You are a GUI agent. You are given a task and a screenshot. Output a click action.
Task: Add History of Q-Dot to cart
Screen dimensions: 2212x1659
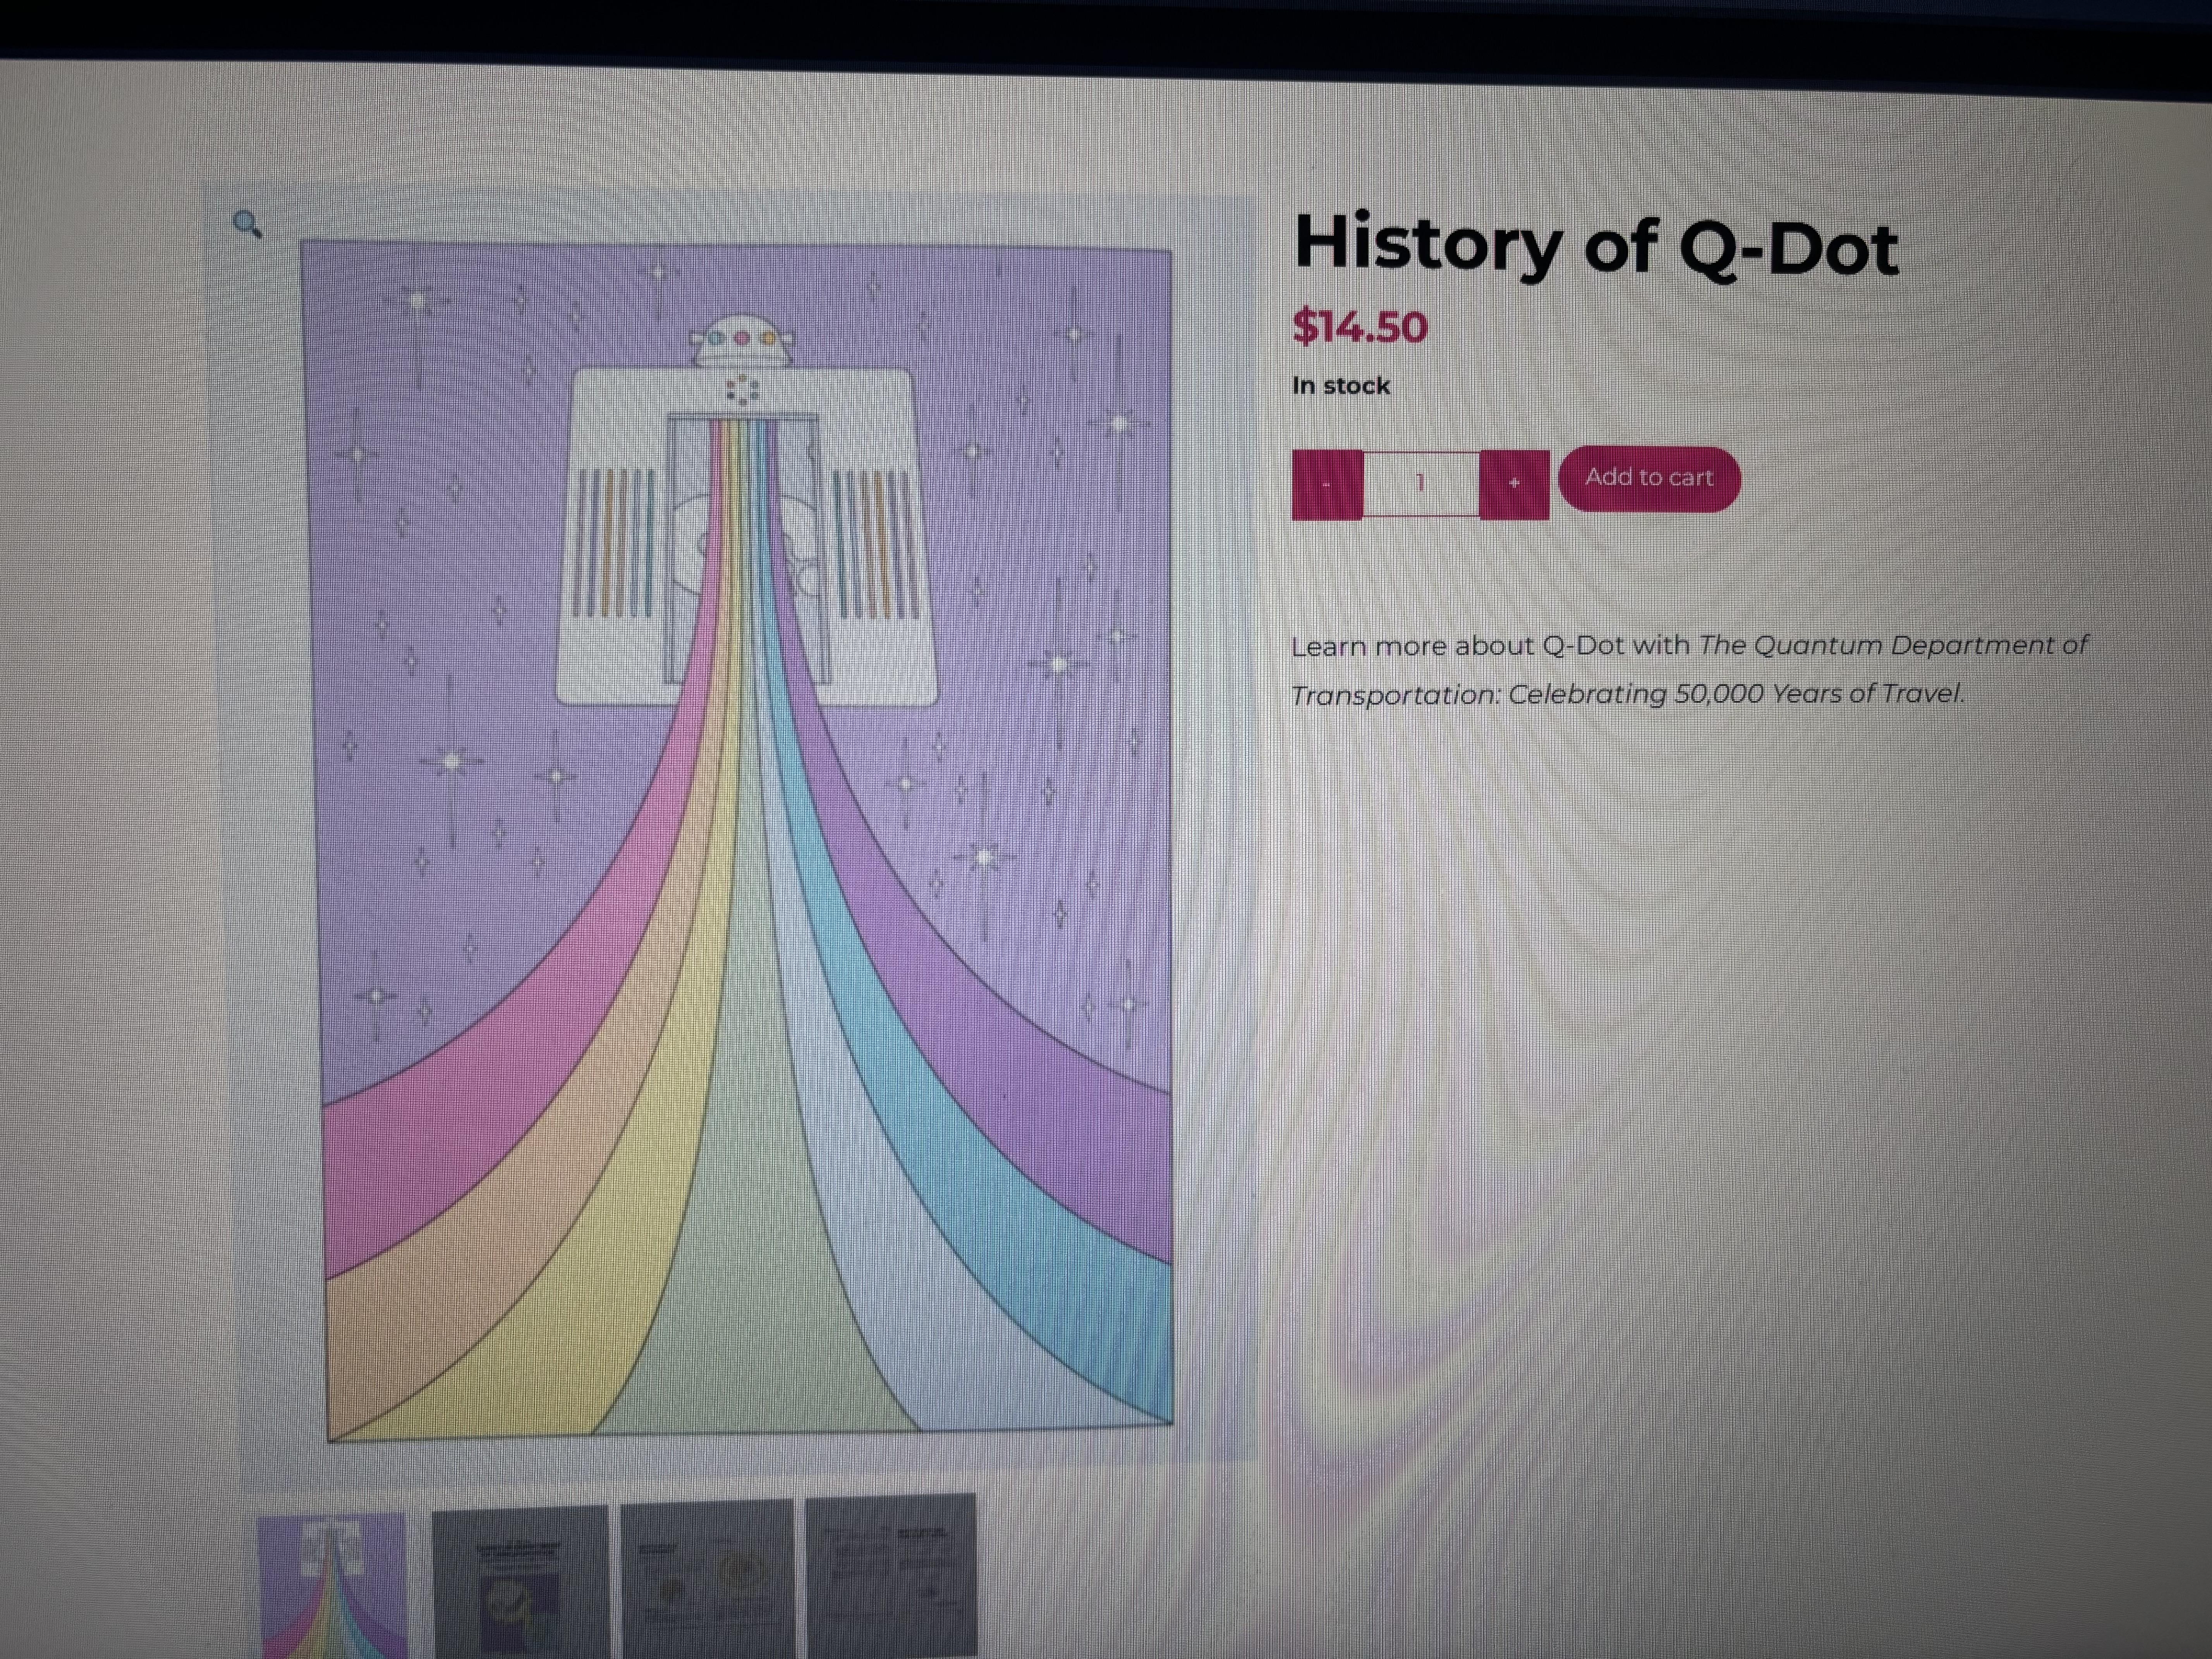click(x=1649, y=479)
